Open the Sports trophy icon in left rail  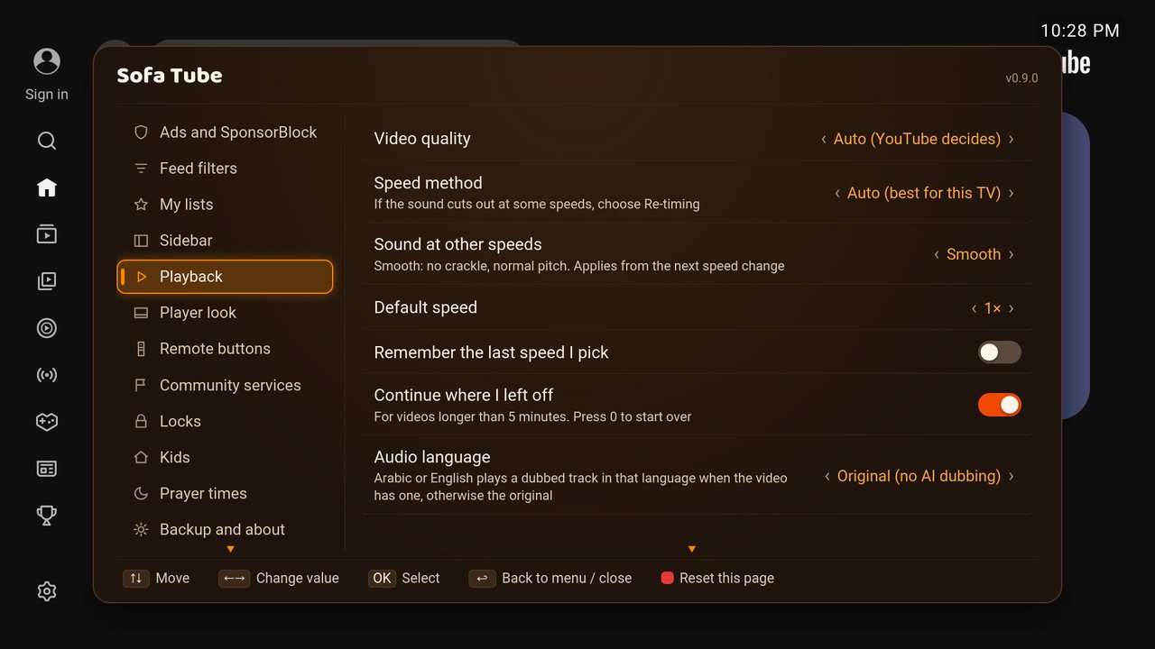(x=47, y=516)
